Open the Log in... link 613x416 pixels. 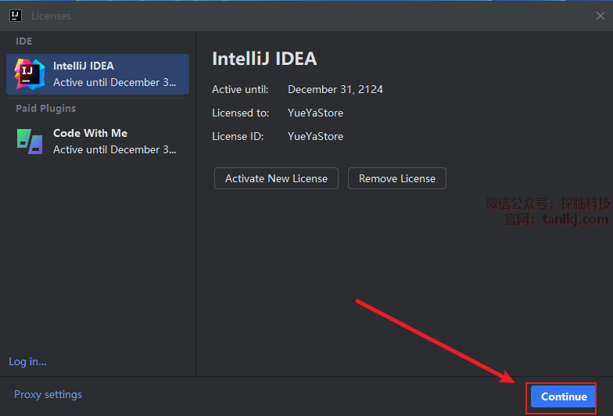[27, 361]
